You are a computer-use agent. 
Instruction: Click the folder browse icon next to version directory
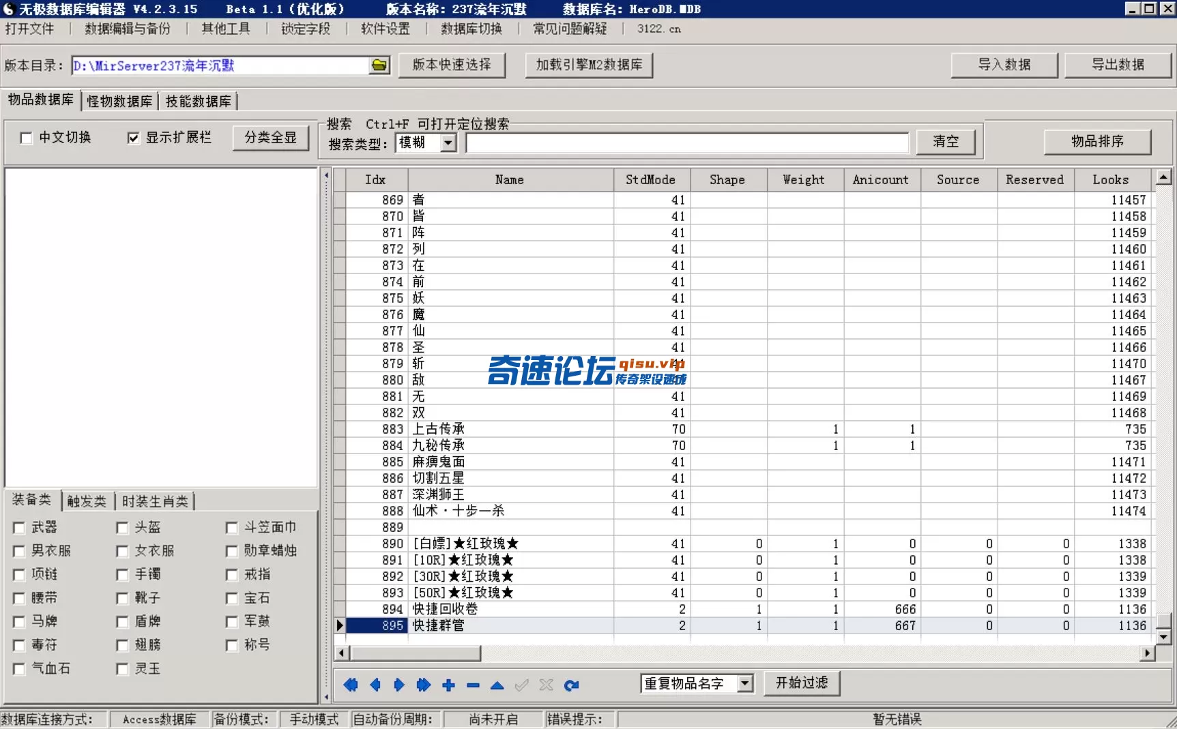tap(379, 65)
